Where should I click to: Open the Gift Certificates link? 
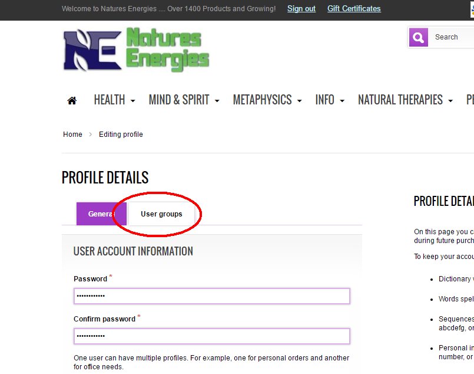[x=354, y=9]
